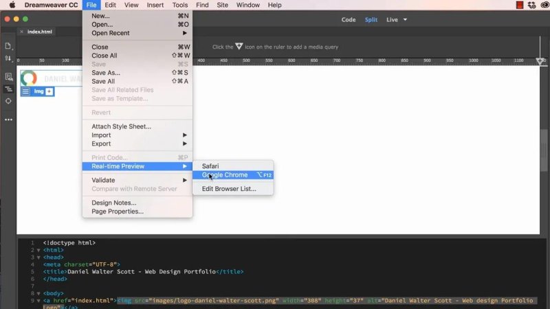Collapse the head tag on line 3
The height and width of the screenshot is (309, 550).
38,257
